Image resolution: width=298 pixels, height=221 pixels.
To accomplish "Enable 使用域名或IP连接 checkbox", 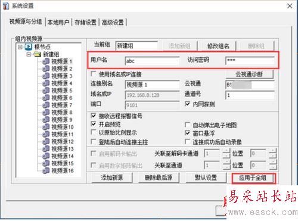I will point(93,74).
